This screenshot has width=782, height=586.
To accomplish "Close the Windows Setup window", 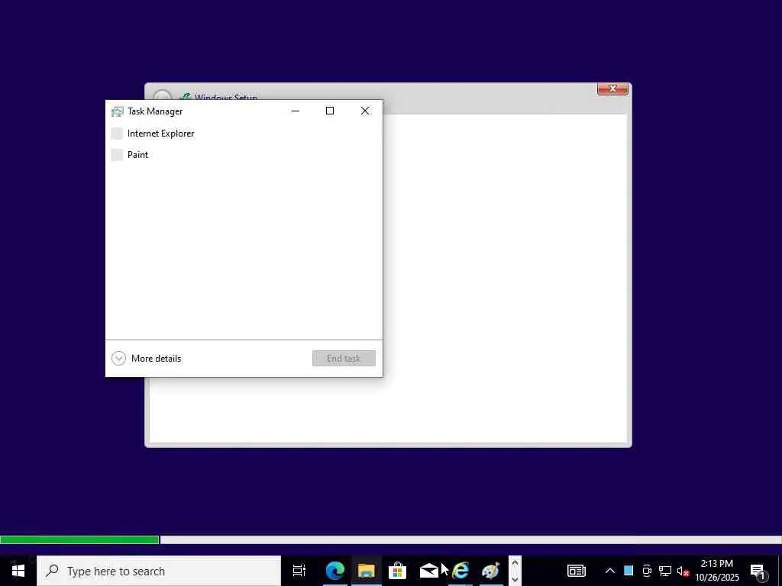I will pyautogui.click(x=612, y=89).
